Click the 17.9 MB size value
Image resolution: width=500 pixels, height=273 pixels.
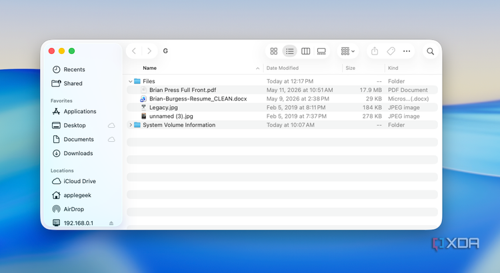pos(371,90)
